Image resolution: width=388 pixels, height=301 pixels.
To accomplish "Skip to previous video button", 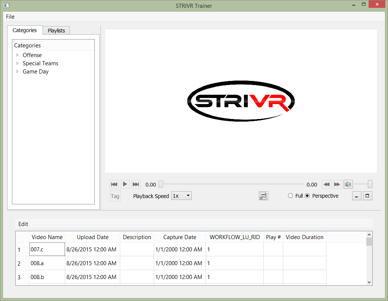I will pyautogui.click(x=114, y=184).
